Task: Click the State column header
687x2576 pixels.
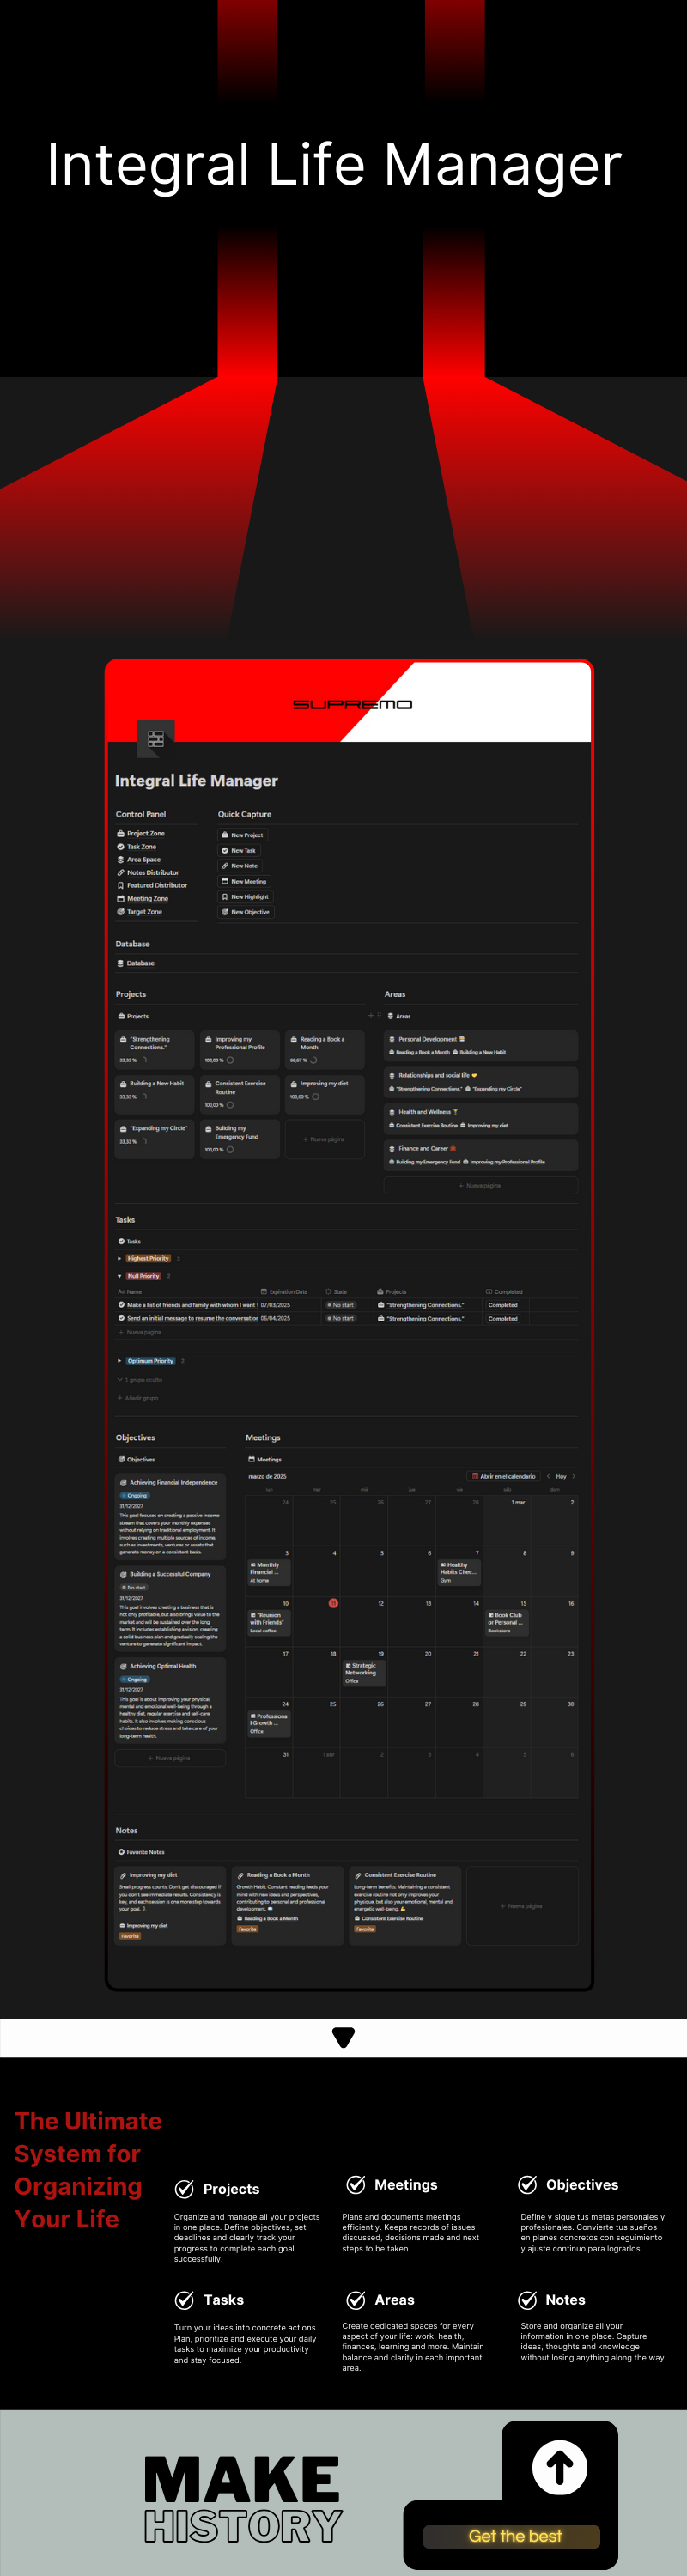Action: pos(337,1292)
